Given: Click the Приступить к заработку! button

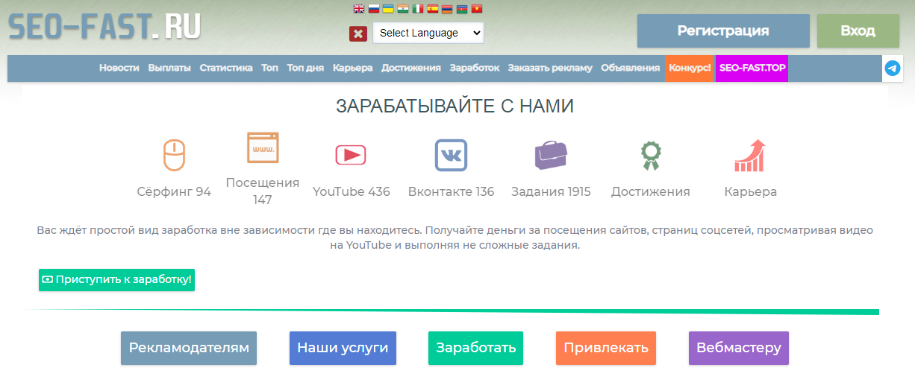Looking at the screenshot, I should (117, 280).
